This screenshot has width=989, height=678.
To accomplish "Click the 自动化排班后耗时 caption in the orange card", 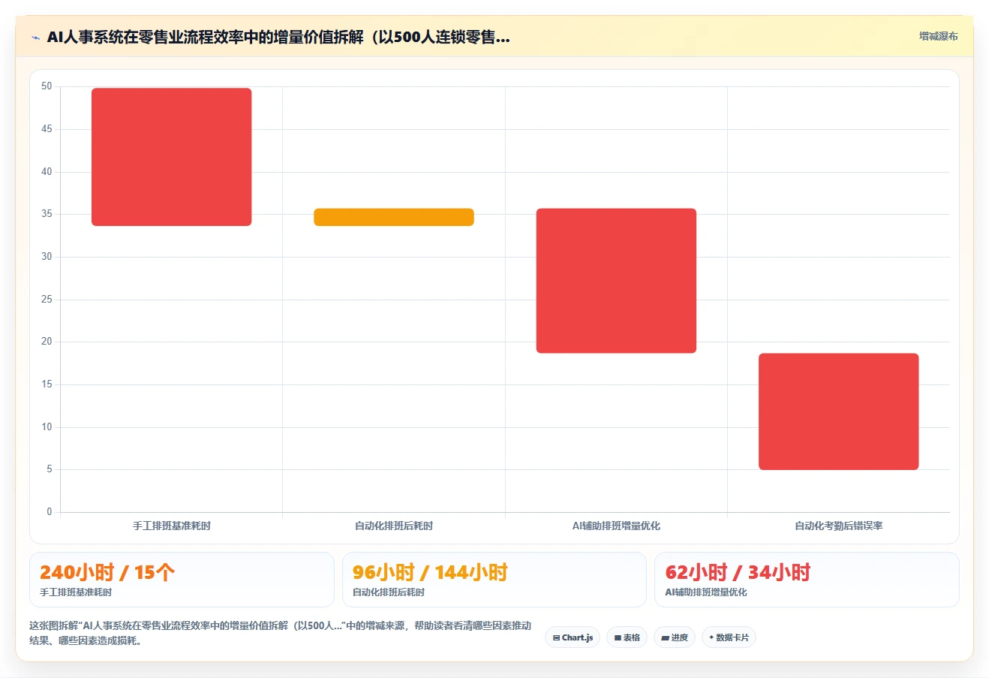I will pos(389,592).
